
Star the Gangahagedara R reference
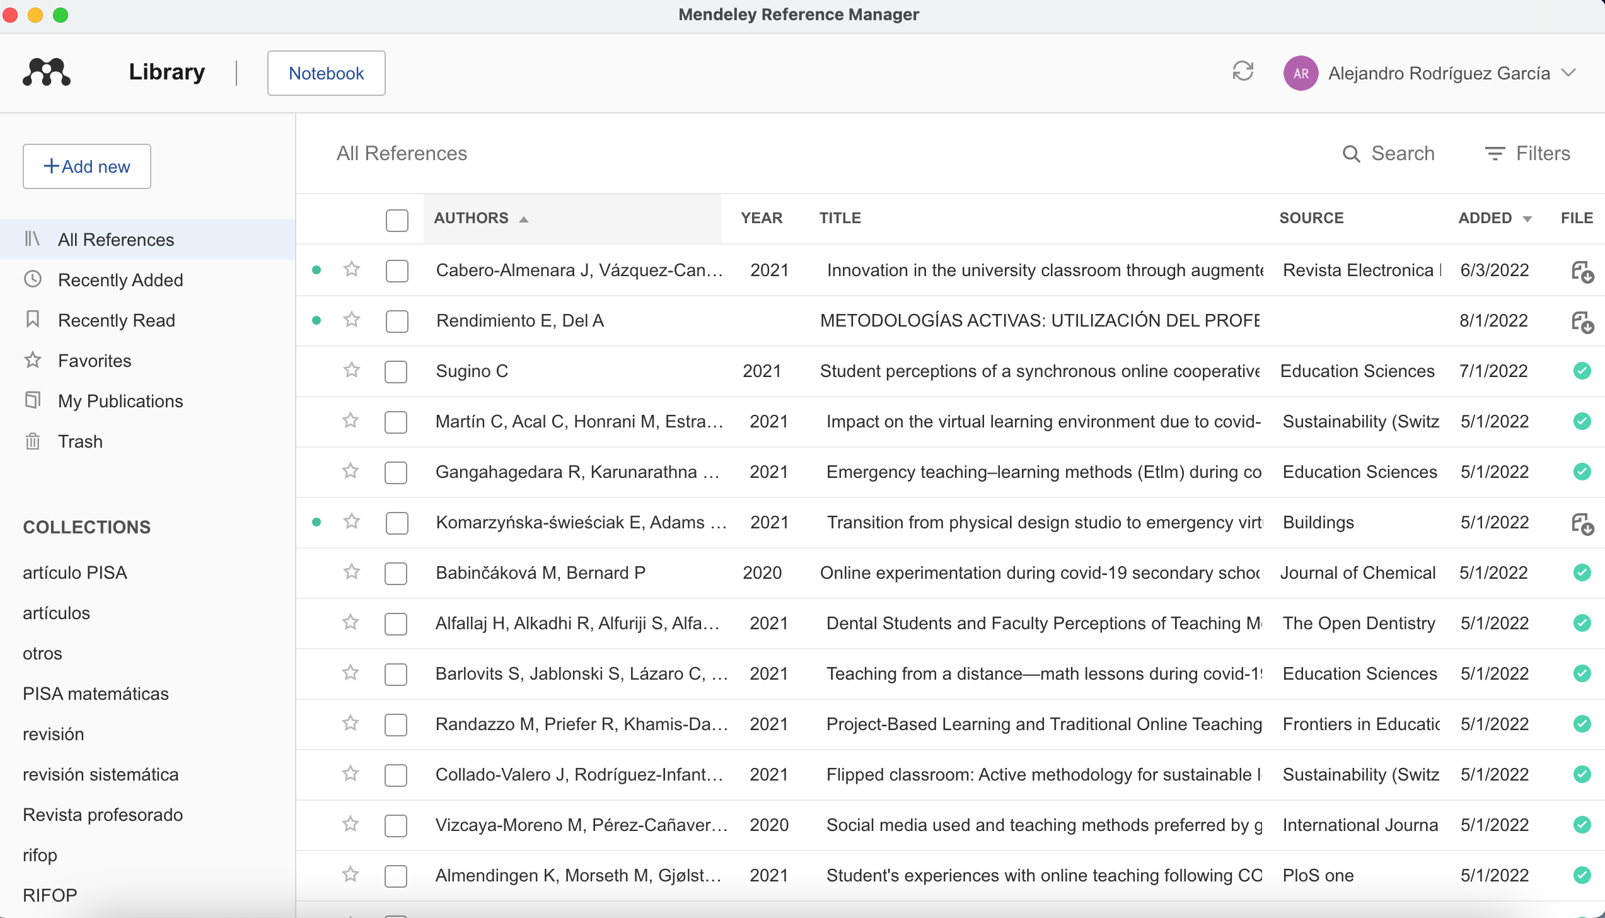(351, 471)
